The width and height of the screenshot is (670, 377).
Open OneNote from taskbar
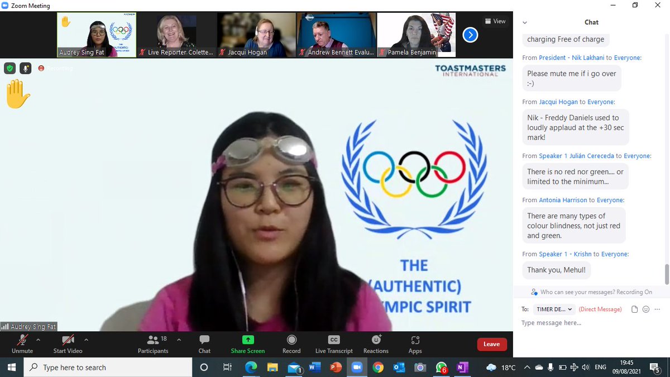[x=462, y=368]
